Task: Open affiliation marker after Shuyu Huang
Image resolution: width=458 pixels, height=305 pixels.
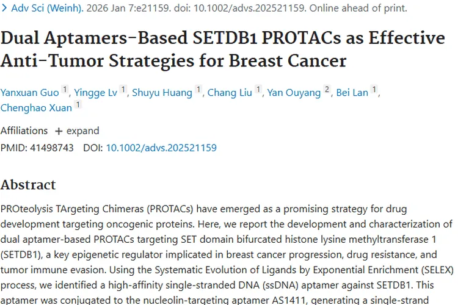Action: tap(198, 91)
